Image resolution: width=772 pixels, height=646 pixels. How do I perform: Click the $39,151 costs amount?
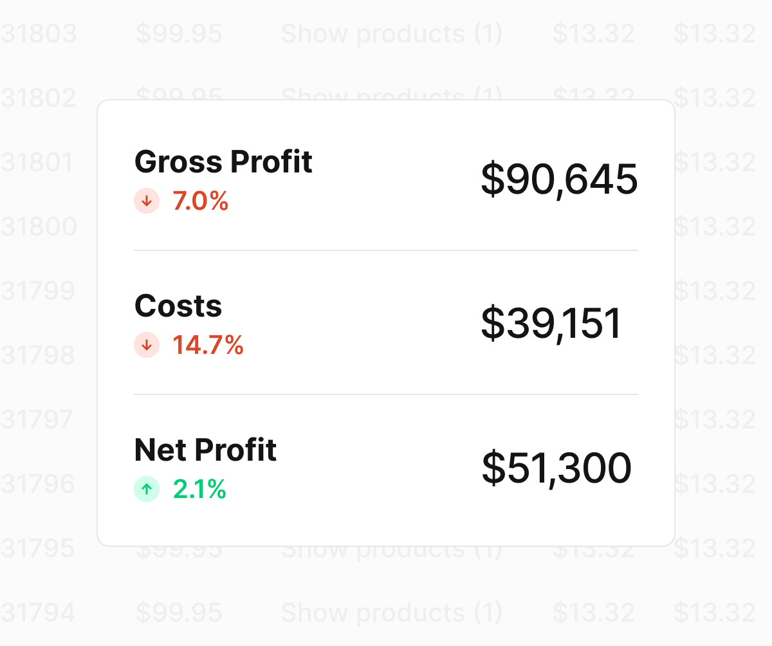pos(551,324)
